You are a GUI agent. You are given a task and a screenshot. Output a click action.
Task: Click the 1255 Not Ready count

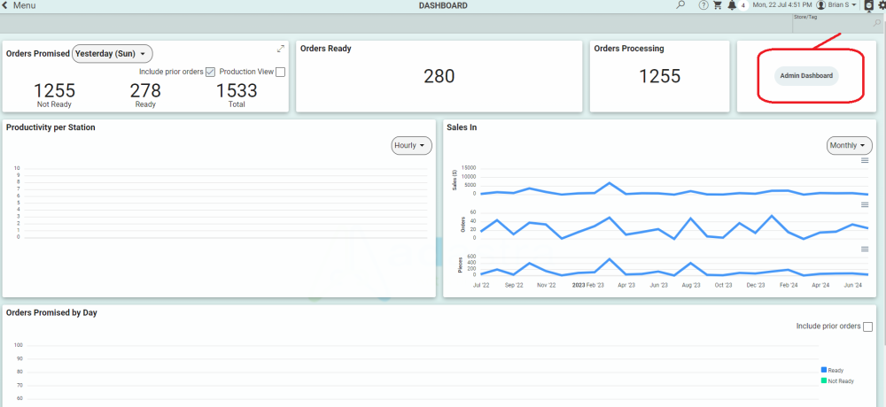[54, 91]
